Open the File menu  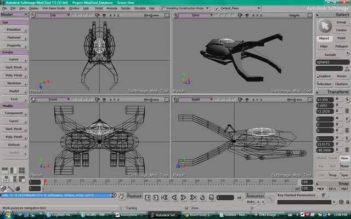tap(4, 8)
